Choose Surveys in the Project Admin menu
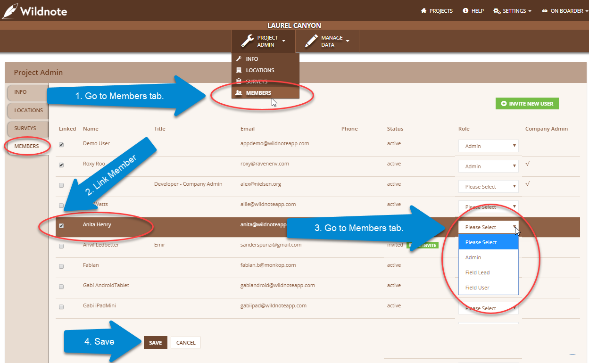Screen dimensions: 589x363 [x=265, y=82]
